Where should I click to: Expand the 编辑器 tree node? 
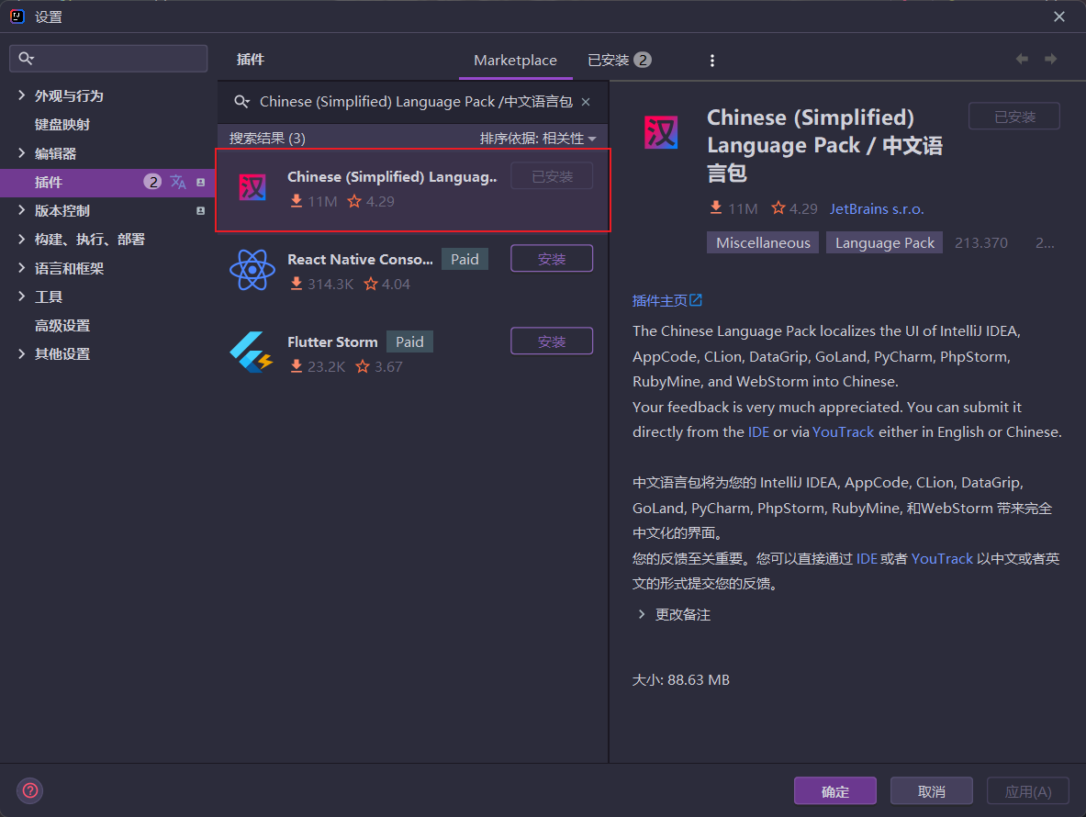[x=21, y=153]
